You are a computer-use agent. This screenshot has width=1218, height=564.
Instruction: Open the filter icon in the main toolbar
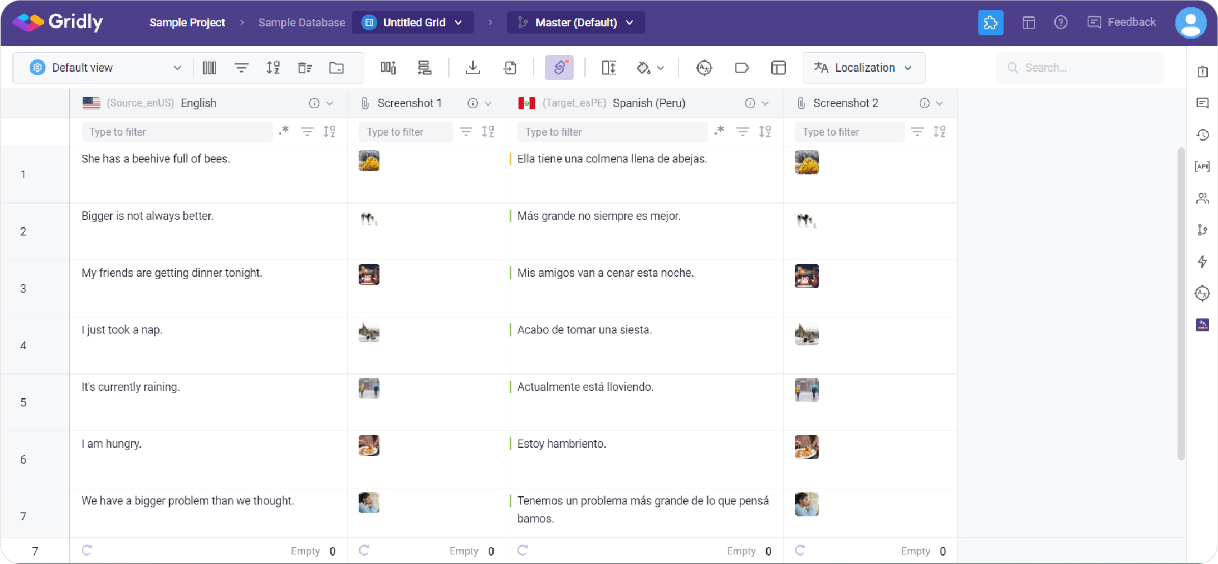click(241, 68)
